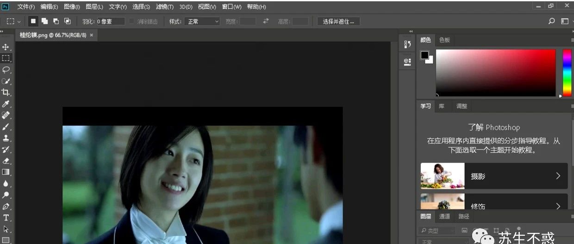Open the 帮助(H) menu
574x244 pixels.
click(256, 7)
